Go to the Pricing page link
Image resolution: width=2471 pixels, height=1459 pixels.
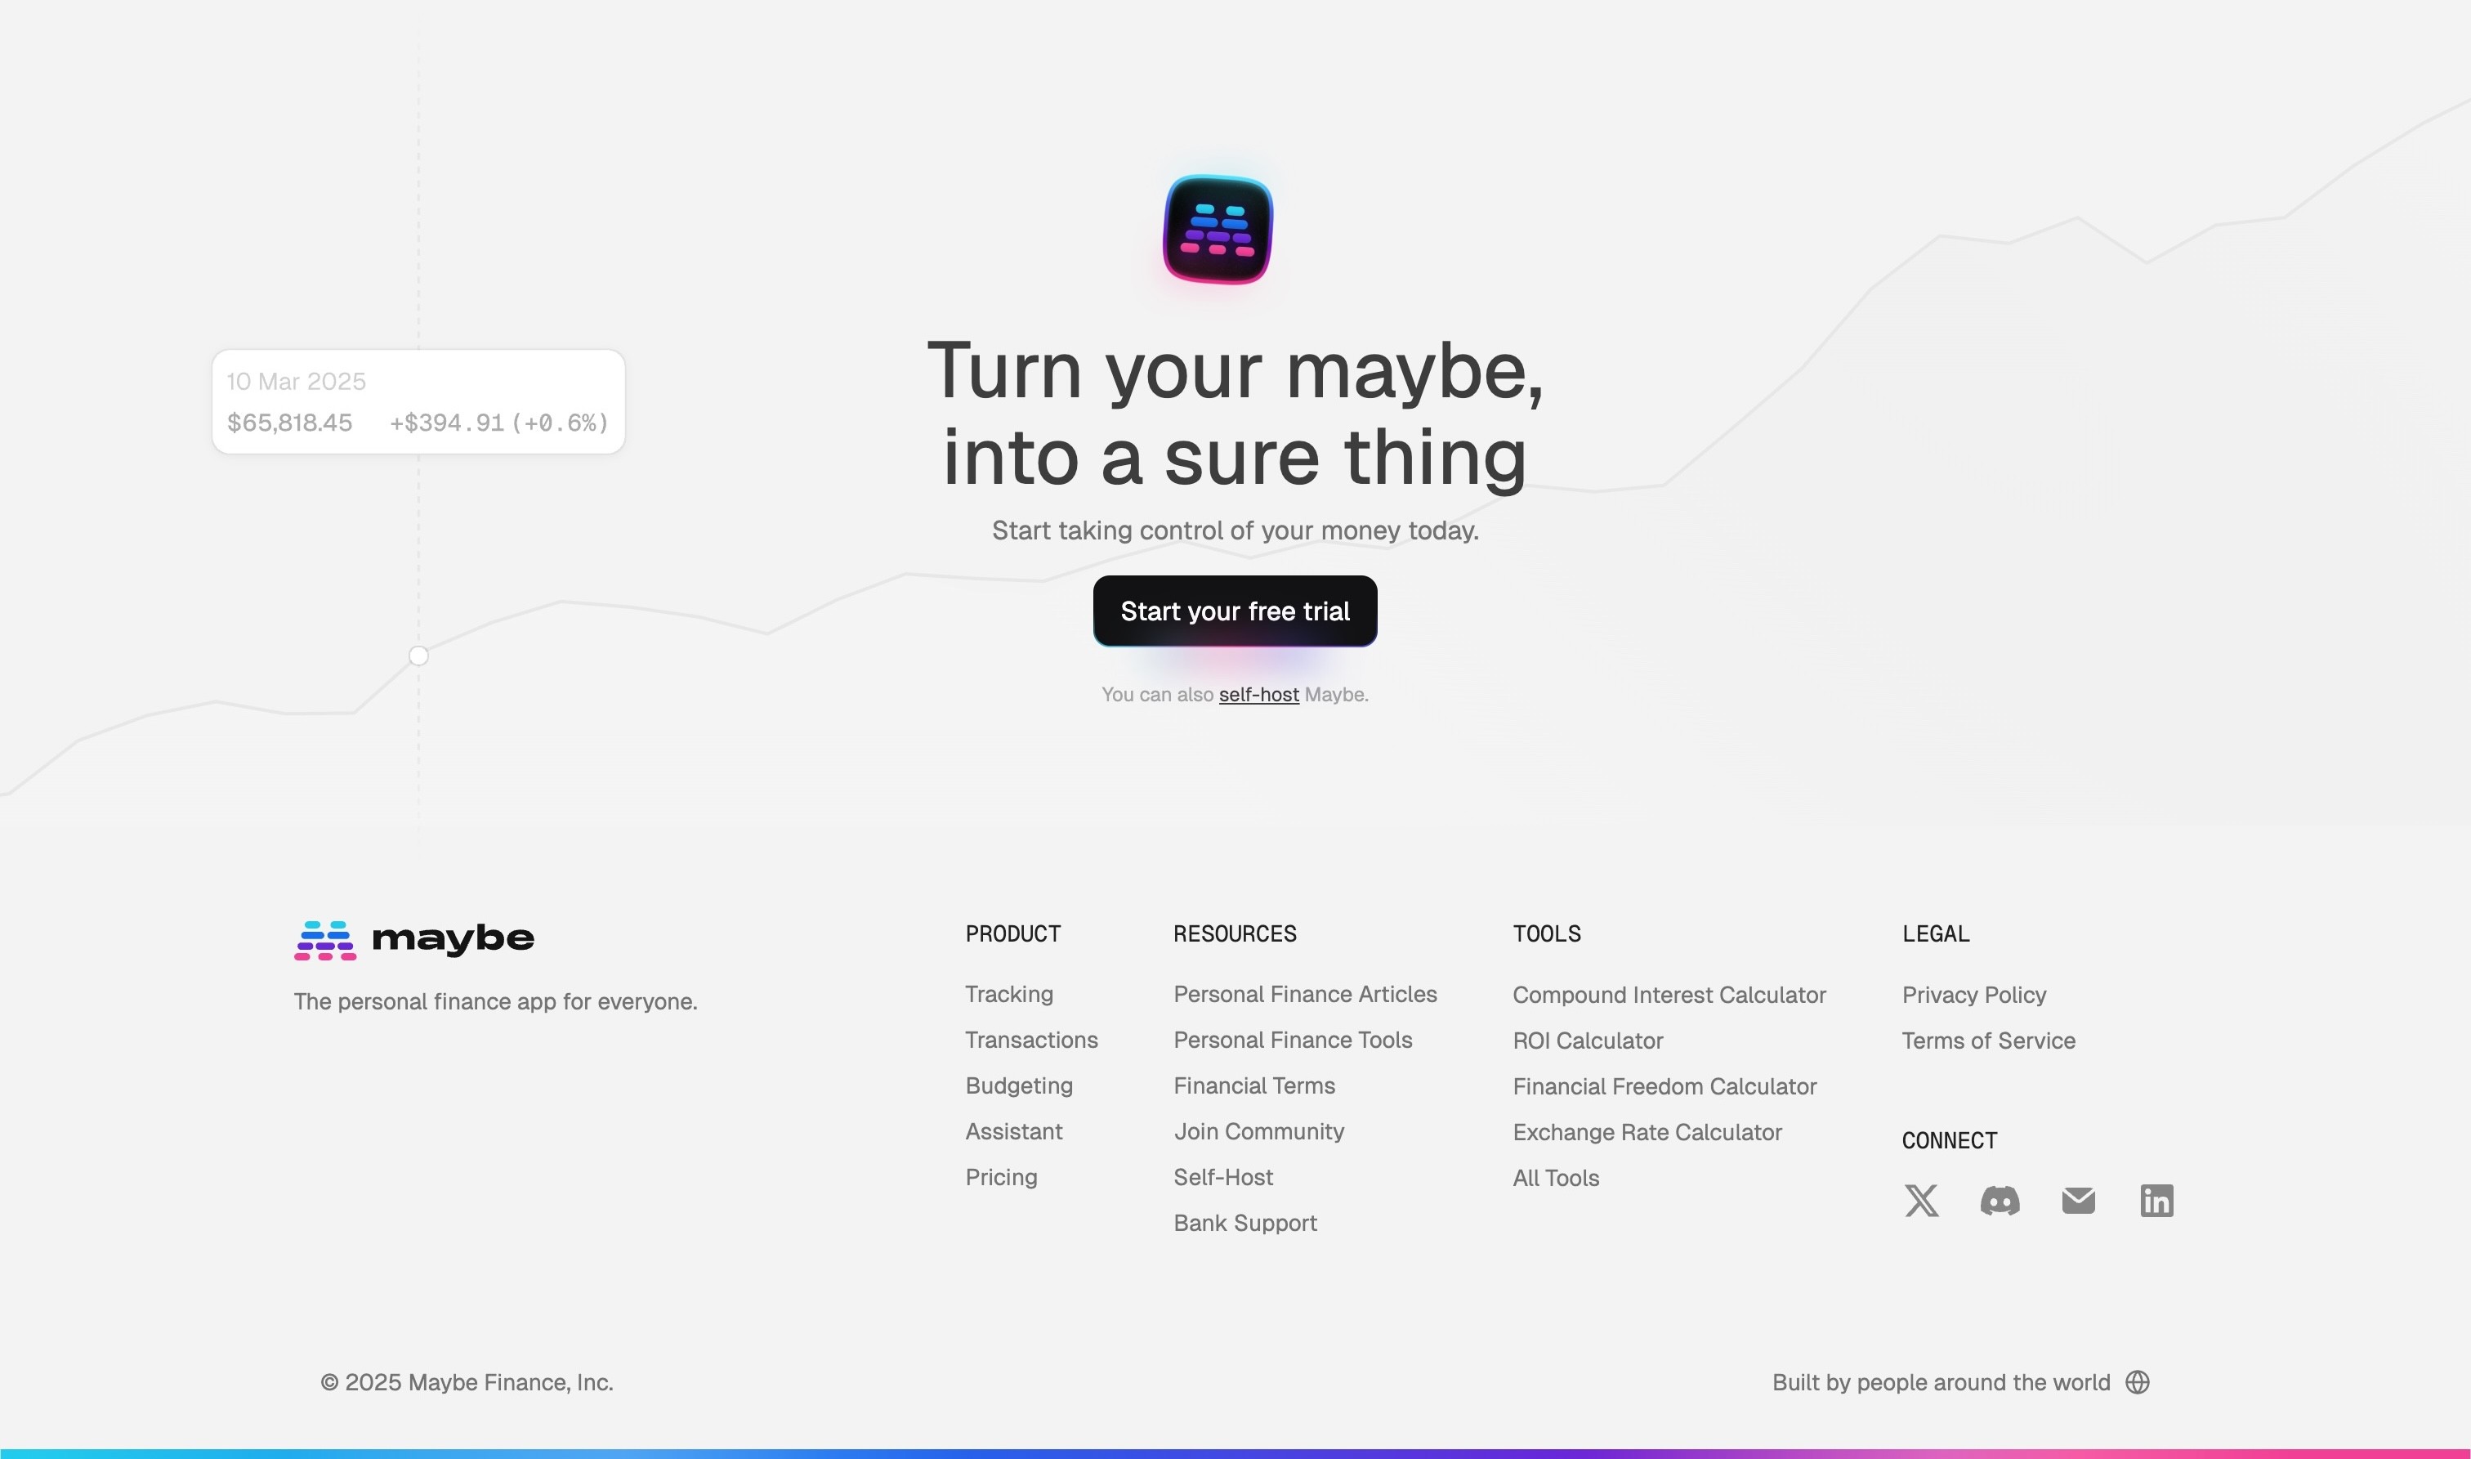pyautogui.click(x=1001, y=1177)
